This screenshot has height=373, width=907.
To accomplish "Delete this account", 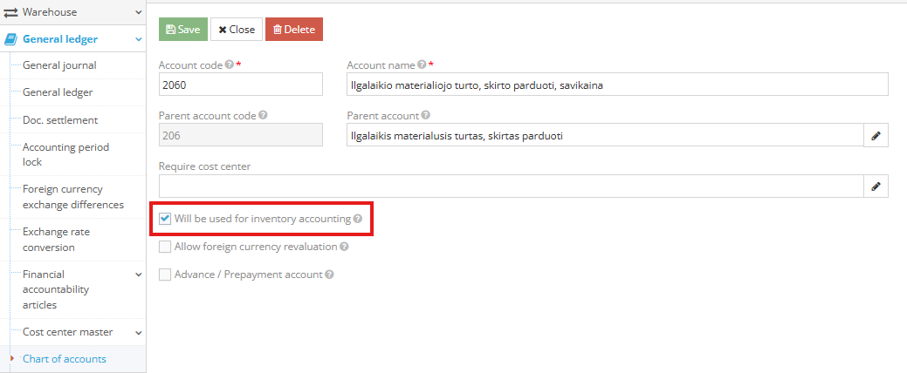I will tap(294, 30).
